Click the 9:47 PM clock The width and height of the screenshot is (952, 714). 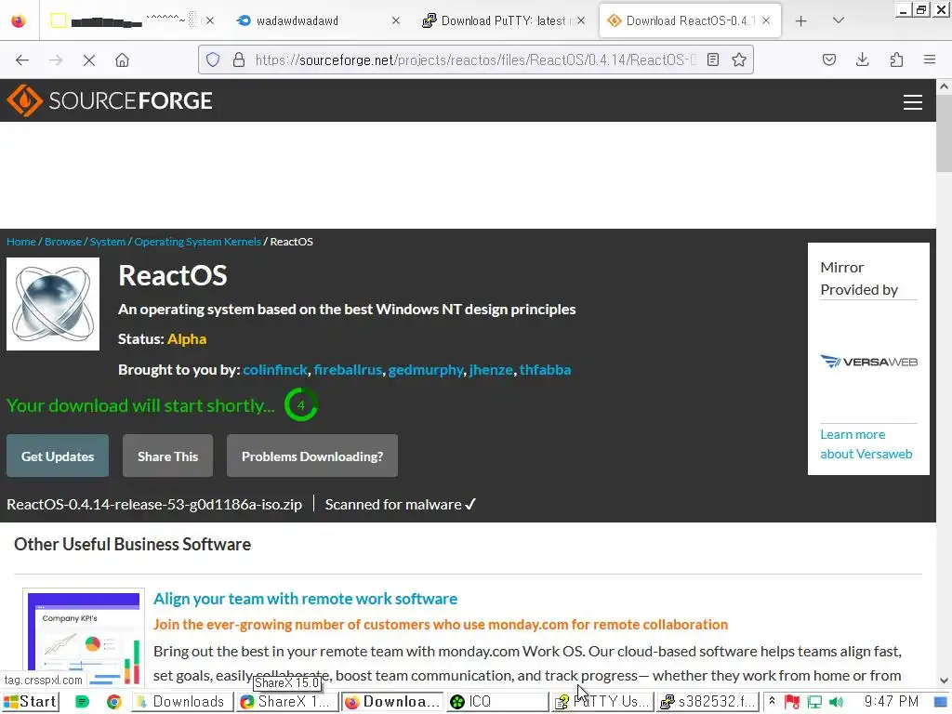click(892, 702)
